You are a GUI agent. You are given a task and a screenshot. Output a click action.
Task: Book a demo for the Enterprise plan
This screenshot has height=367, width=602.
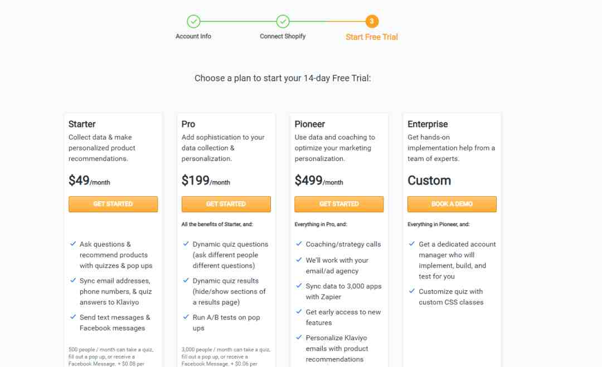452,204
